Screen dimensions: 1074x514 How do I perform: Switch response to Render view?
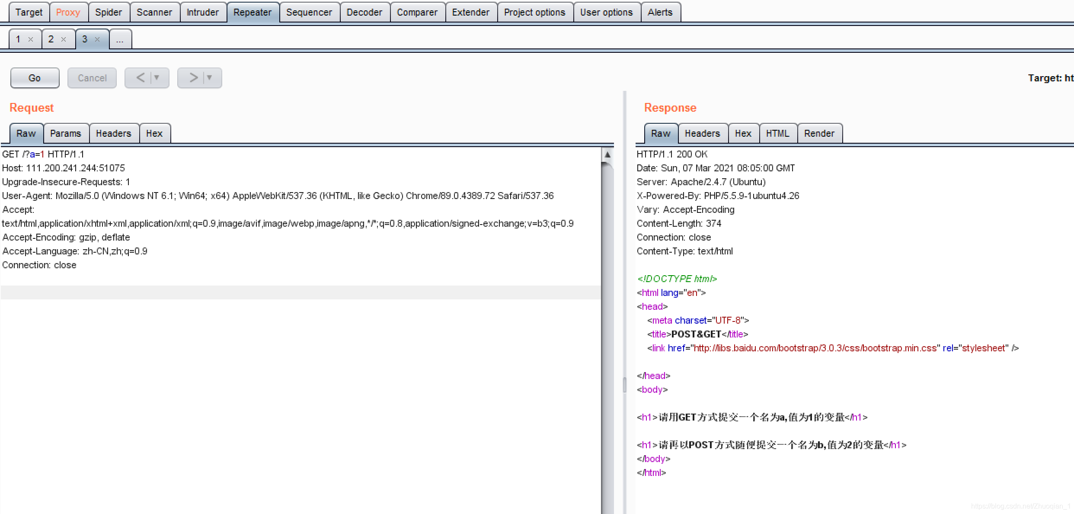(x=819, y=133)
